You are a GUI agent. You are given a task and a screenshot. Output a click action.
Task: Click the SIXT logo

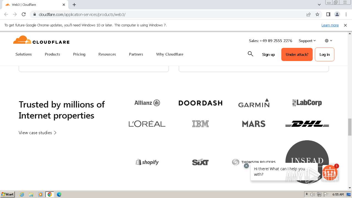point(200,162)
